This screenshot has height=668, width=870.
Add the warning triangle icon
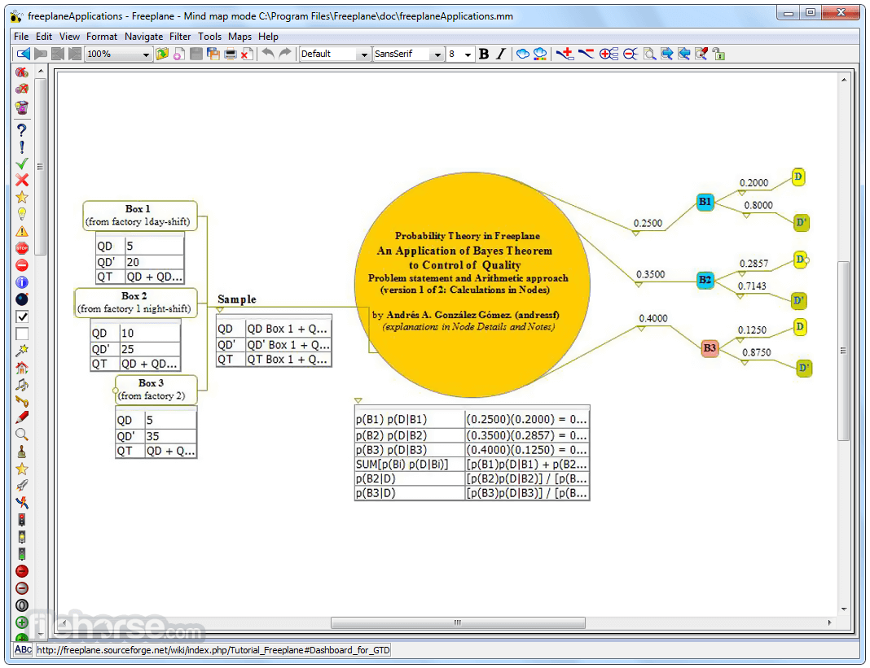(x=22, y=231)
